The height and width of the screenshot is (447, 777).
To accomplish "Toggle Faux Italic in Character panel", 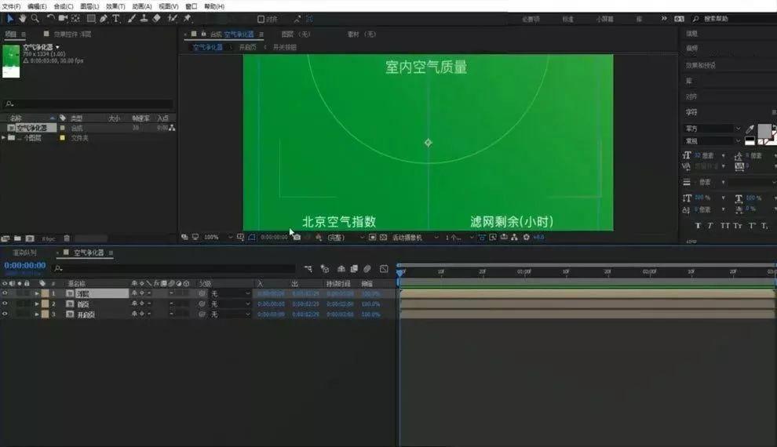I will coord(710,225).
